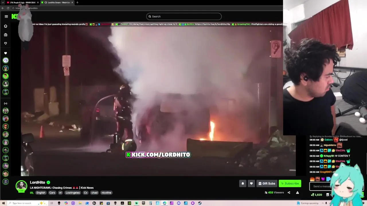This screenshot has height=206, width=367.
Task: Click back arrow in browser toolbar
Action: click(3, 8)
